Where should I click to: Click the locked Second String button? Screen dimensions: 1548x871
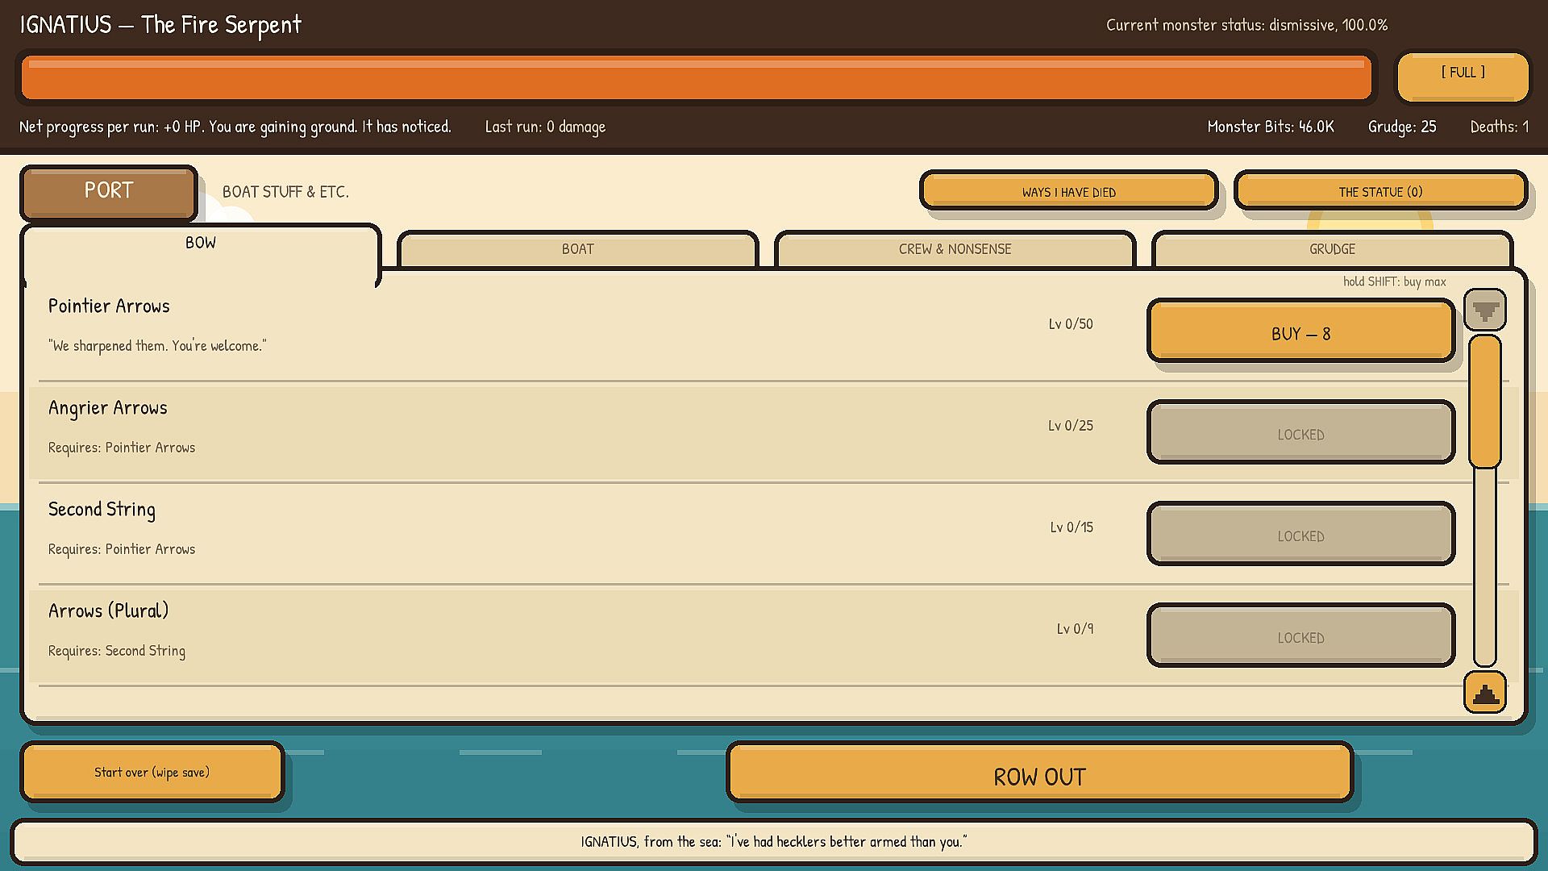click(1300, 534)
